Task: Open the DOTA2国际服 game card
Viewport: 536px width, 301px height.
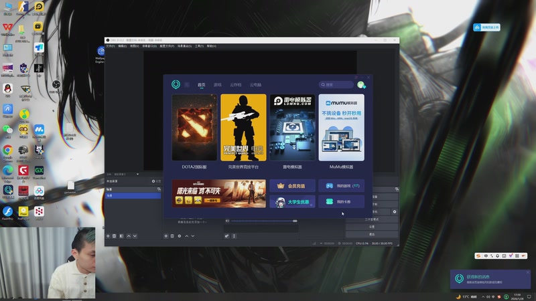Action: point(194,127)
